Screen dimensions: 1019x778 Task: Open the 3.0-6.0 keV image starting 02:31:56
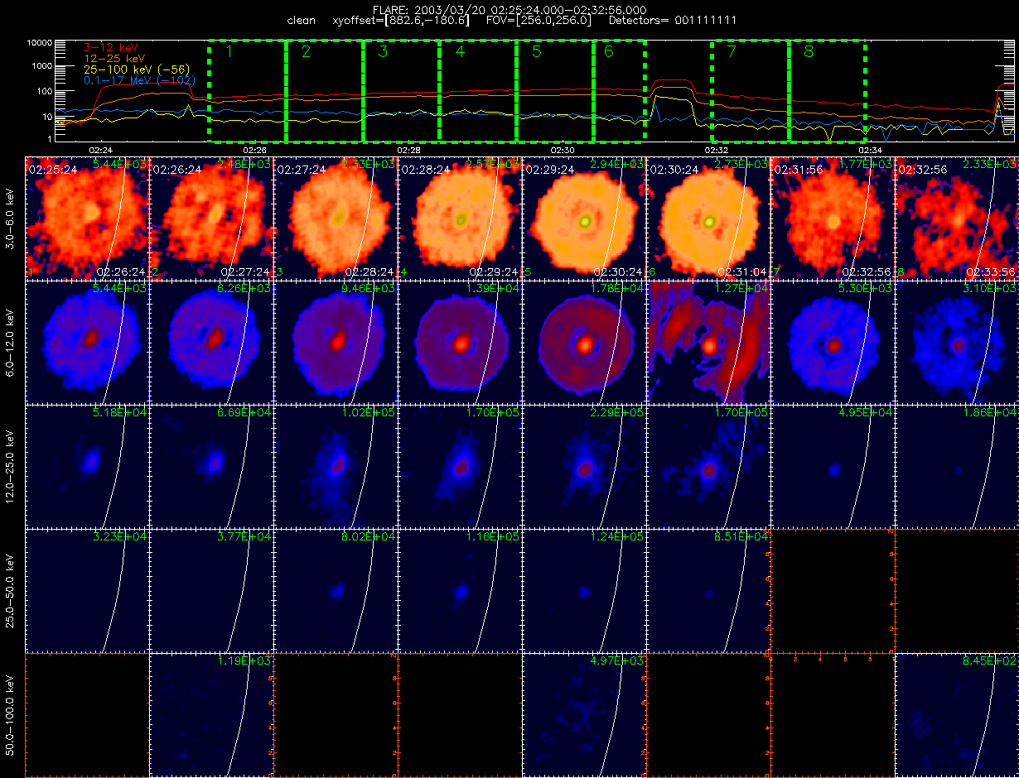(x=833, y=218)
